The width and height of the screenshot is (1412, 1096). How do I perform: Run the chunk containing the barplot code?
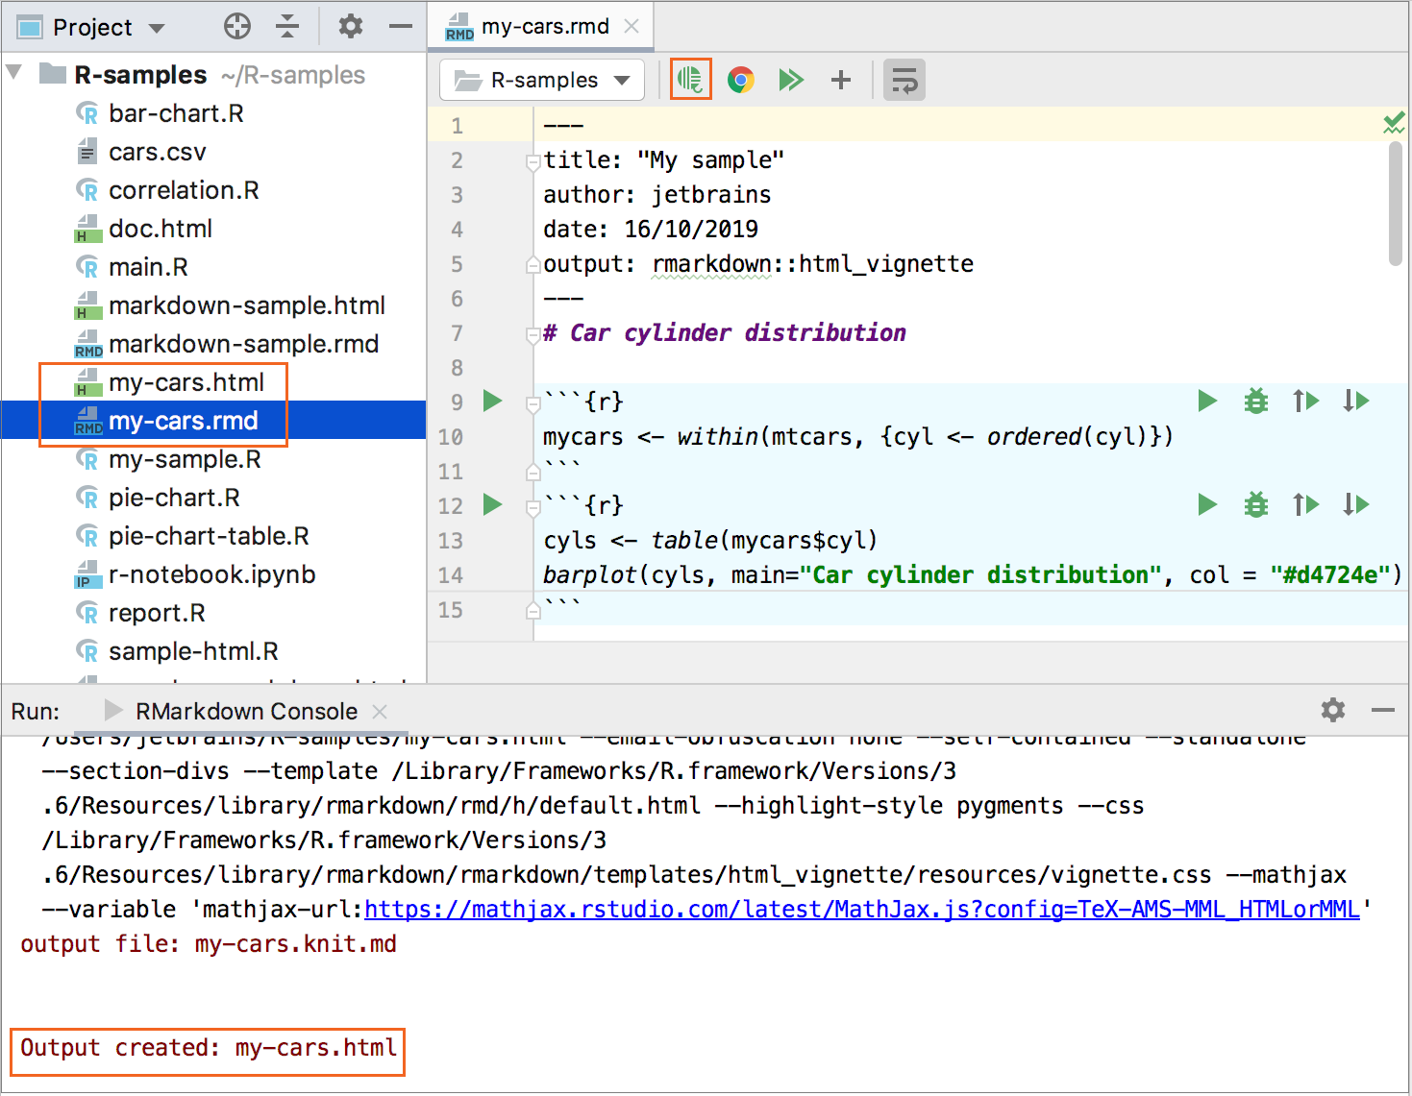(1206, 504)
